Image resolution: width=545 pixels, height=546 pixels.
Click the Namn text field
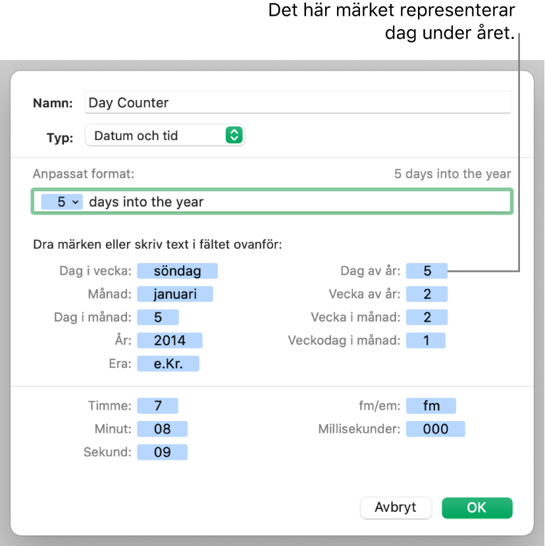(298, 103)
